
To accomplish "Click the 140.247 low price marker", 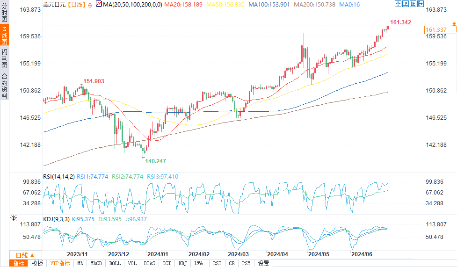I will pyautogui.click(x=156, y=161).
